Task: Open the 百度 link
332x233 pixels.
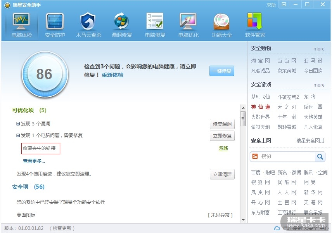Action: 256,172
